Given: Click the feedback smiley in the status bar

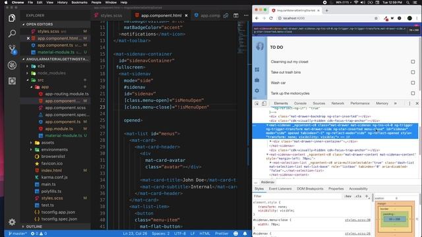Looking at the screenshot, I should click(236, 234).
